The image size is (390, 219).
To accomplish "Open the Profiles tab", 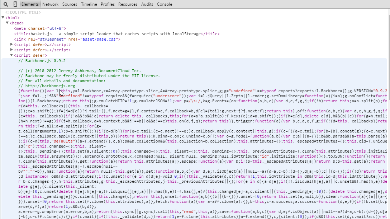I will click(108, 4).
